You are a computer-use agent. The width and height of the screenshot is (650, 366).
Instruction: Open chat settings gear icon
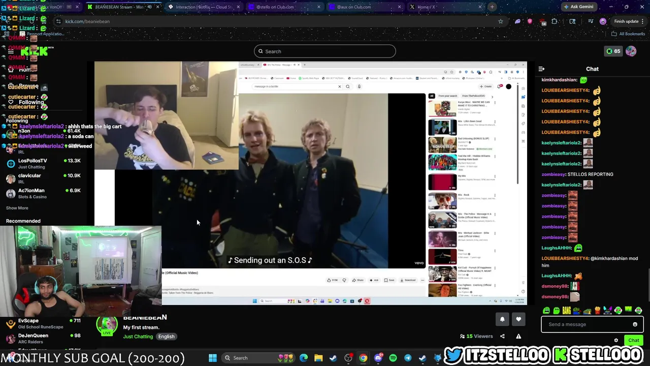tap(616, 341)
